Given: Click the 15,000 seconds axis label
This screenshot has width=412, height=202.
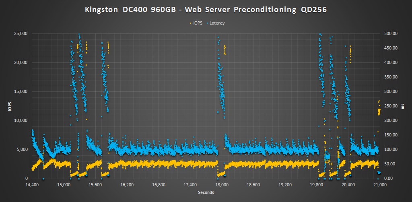Looking at the screenshot, I should tap(64, 184).
